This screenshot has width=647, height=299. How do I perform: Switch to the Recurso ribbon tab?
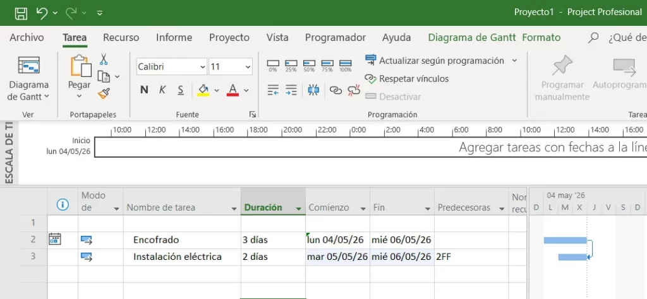(121, 37)
